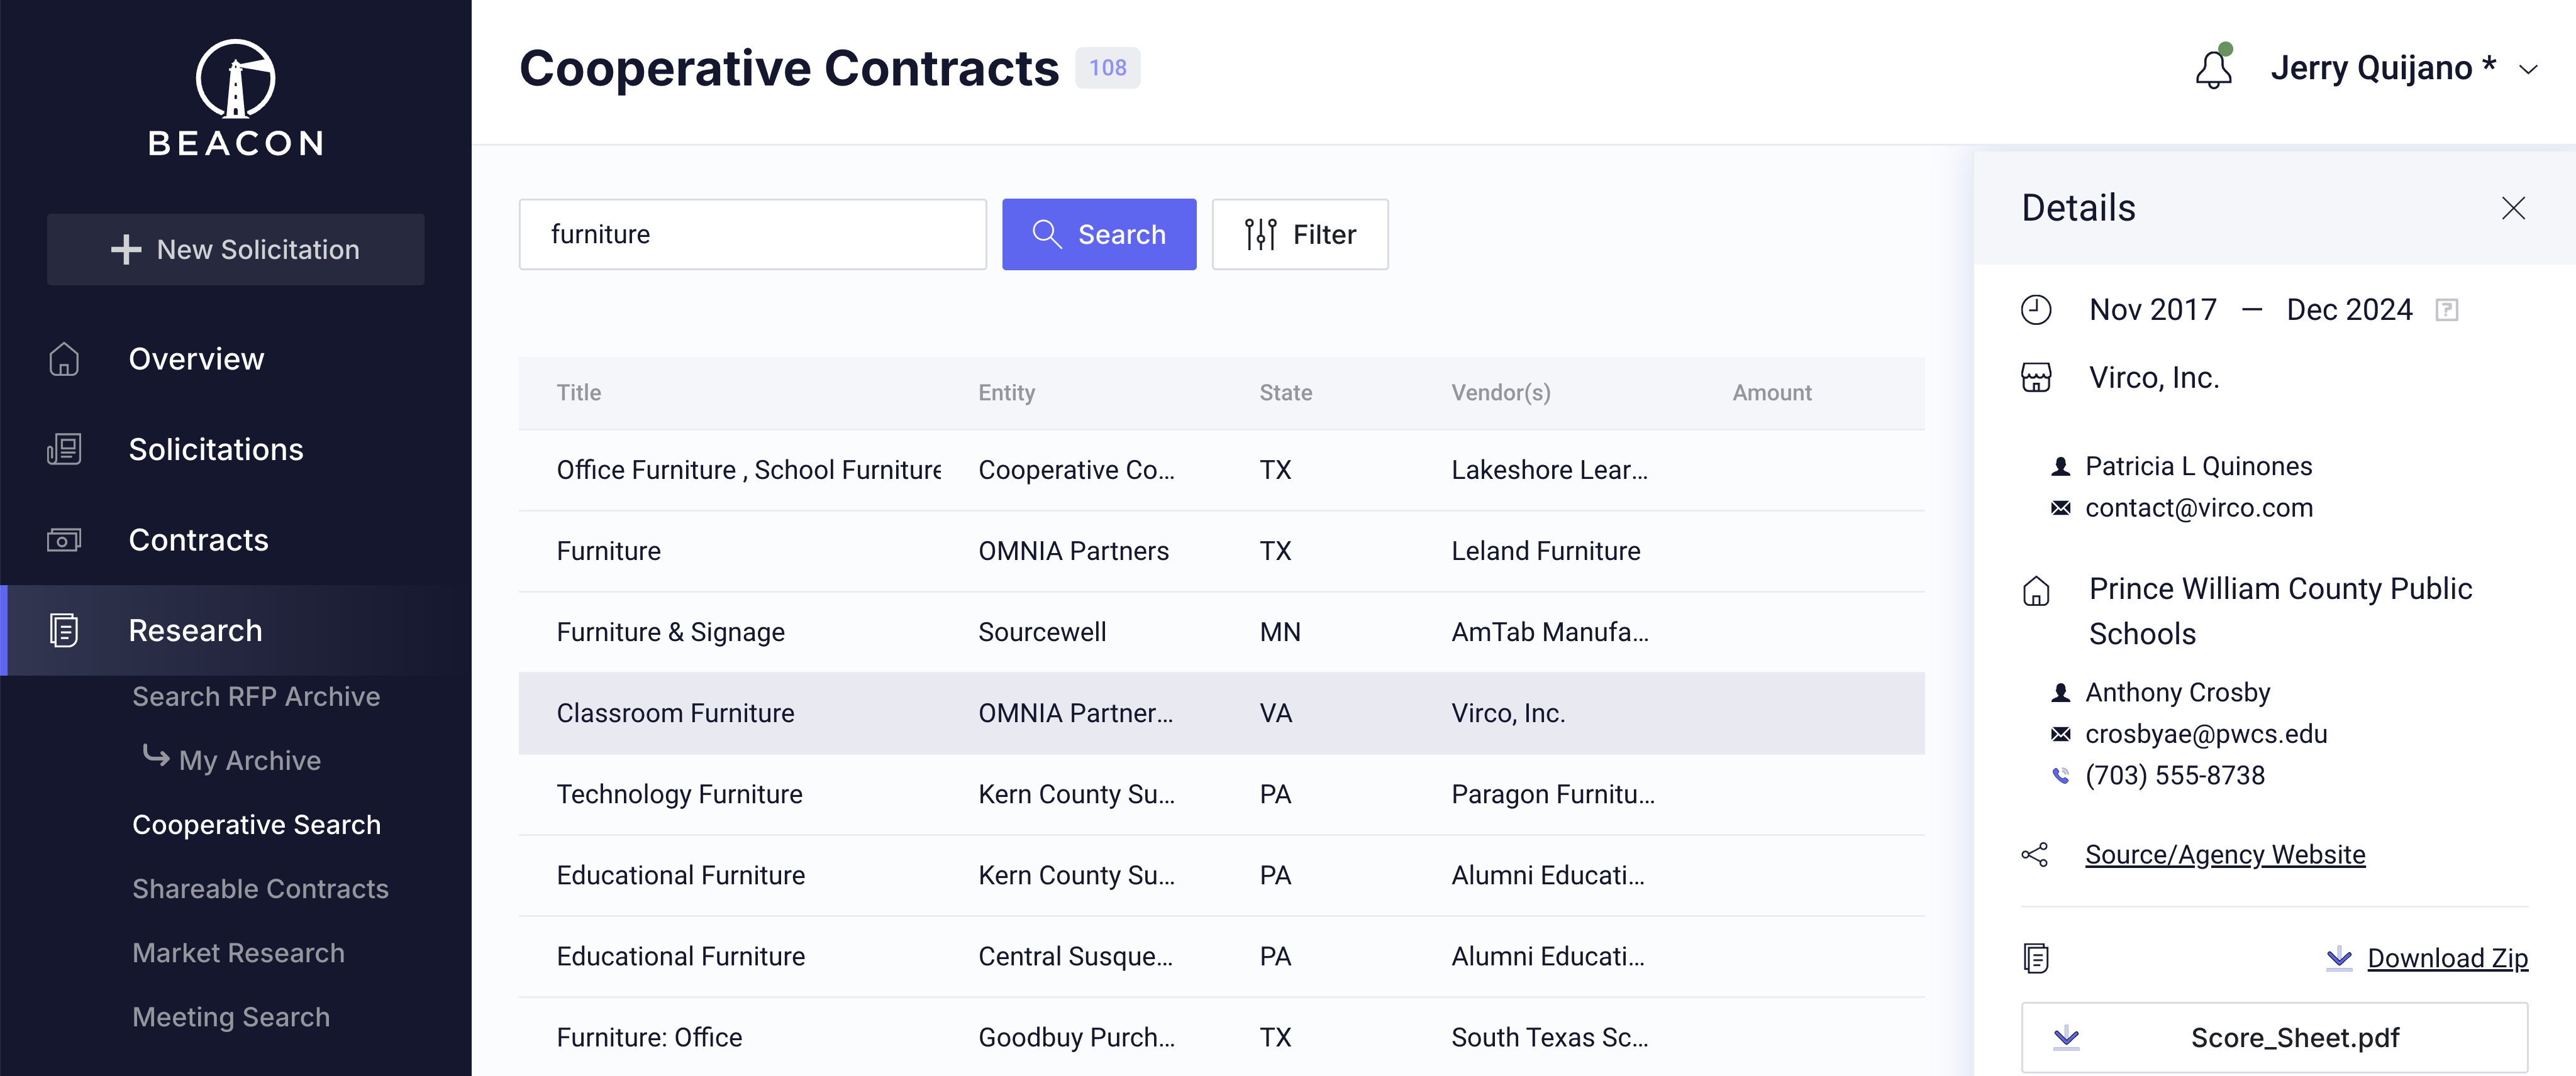This screenshot has height=1076, width=2576.
Task: Focus the furniture search input field
Action: coord(752,234)
